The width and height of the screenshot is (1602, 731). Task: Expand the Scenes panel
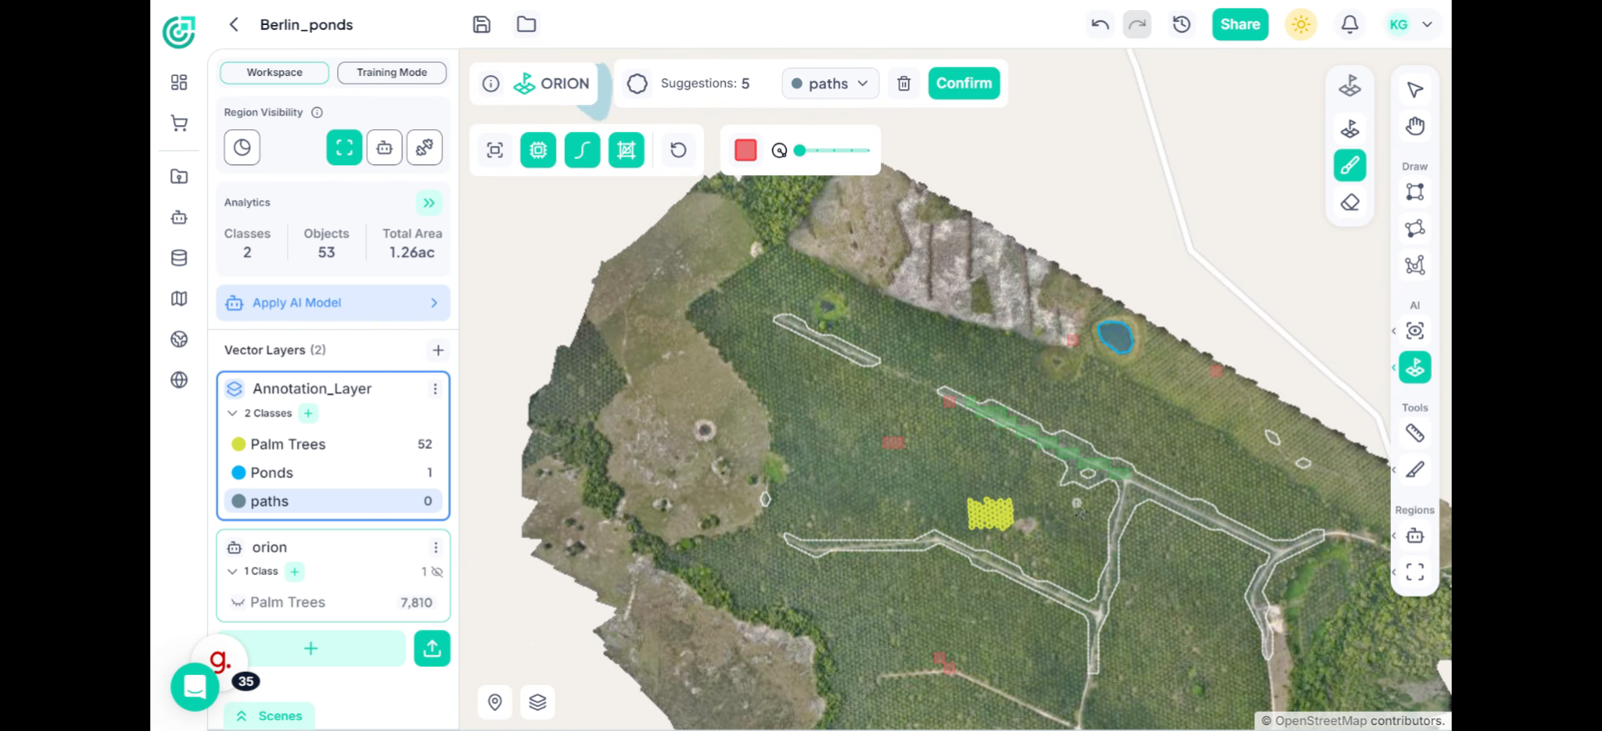(x=269, y=716)
